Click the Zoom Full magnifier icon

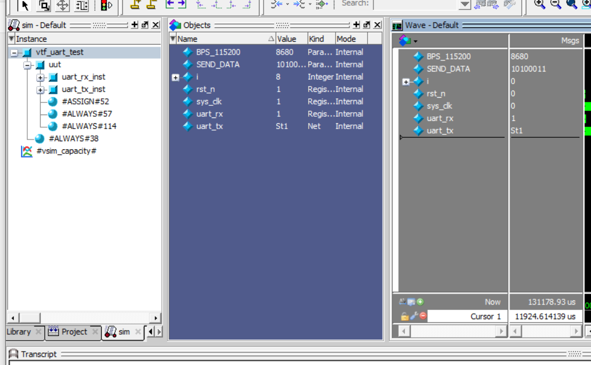(570, 5)
